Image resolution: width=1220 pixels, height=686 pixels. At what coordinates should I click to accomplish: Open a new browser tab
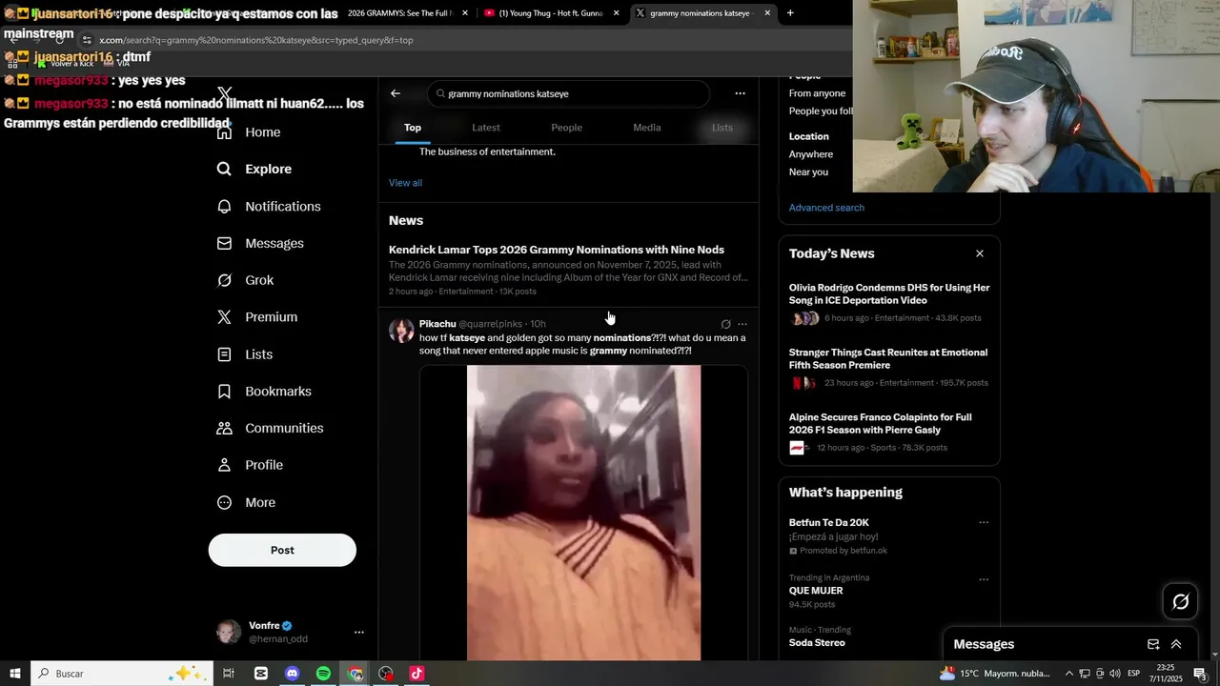790,13
